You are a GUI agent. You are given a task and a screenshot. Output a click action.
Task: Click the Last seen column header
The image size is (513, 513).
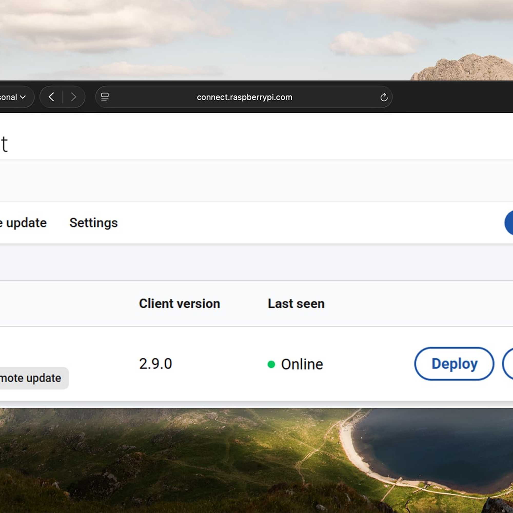click(x=296, y=303)
